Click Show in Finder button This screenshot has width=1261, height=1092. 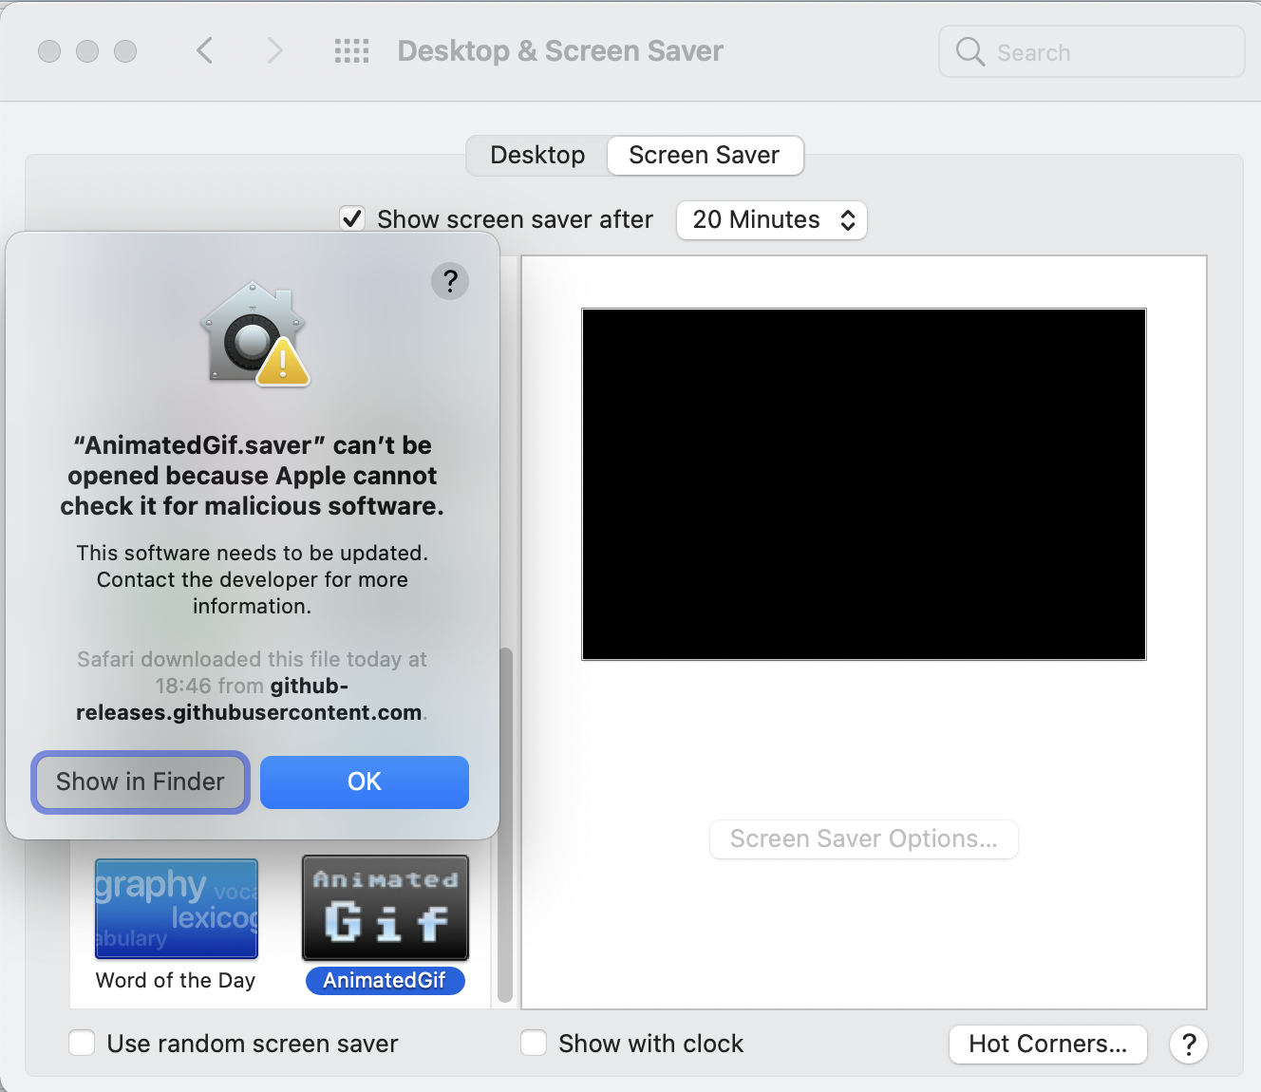click(141, 782)
